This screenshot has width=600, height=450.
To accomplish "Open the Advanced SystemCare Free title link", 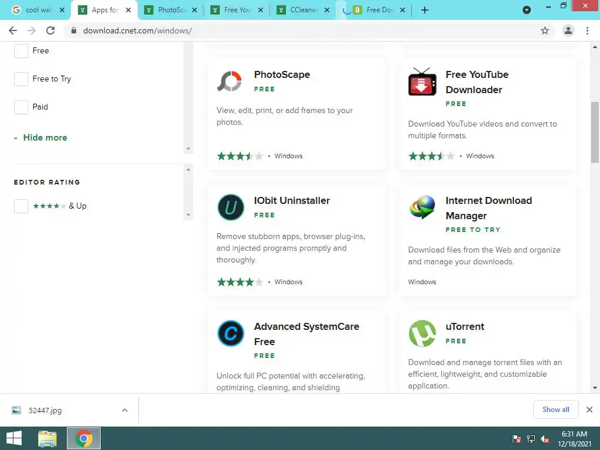I will click(x=306, y=333).
